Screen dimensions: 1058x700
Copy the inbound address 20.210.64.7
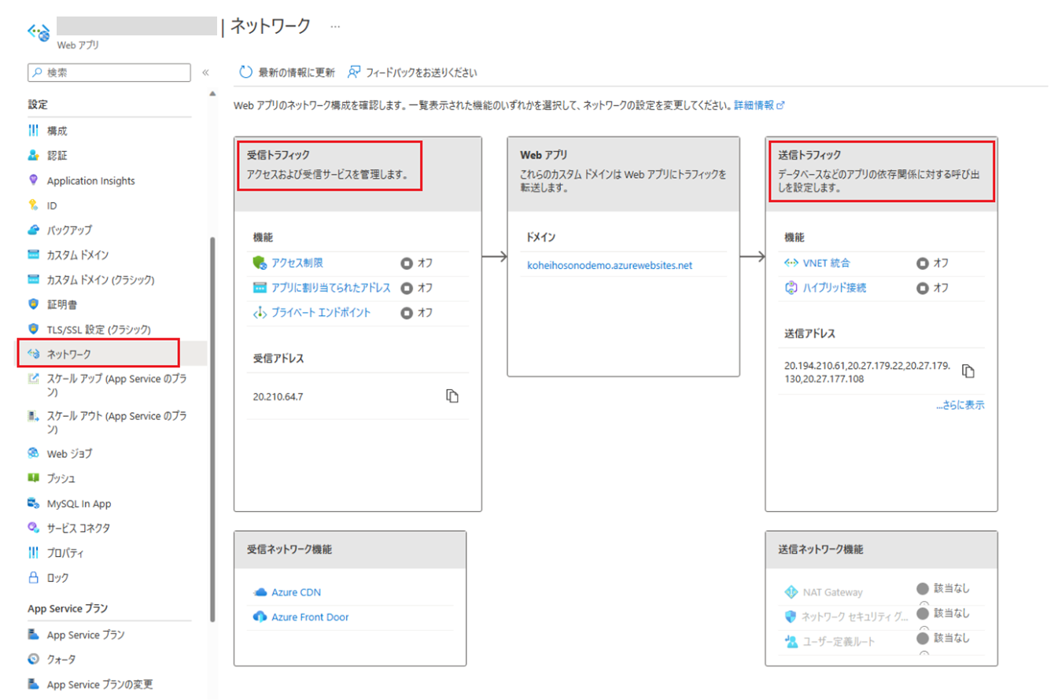click(452, 396)
